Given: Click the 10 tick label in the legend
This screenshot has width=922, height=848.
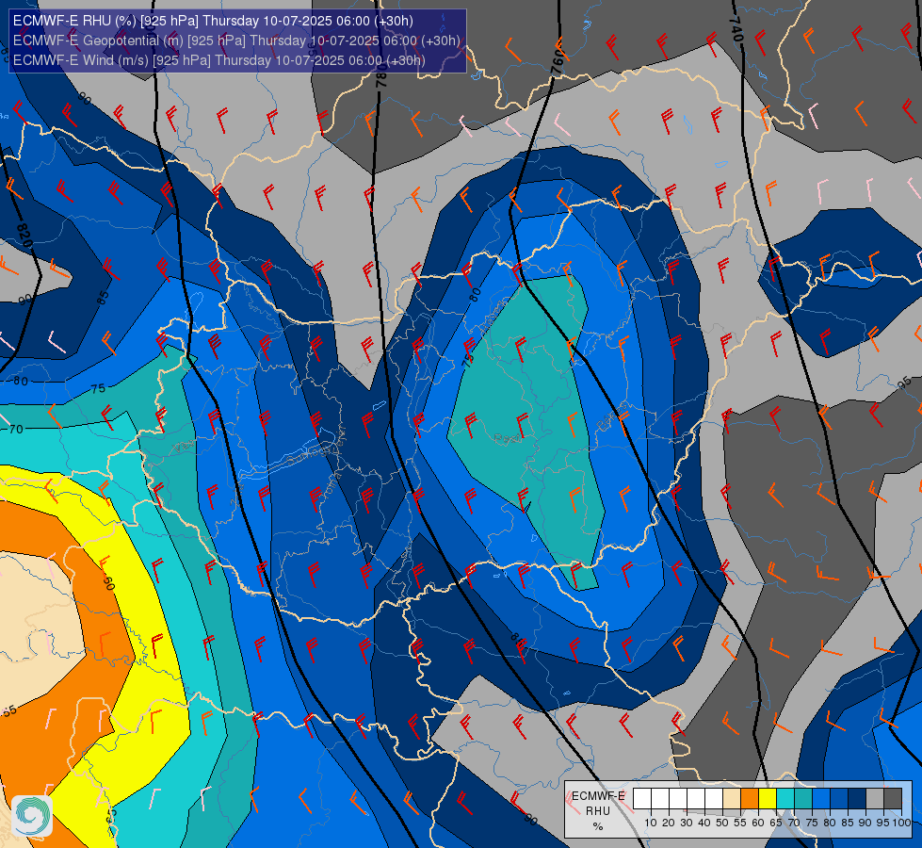Looking at the screenshot, I should pyautogui.click(x=651, y=823).
